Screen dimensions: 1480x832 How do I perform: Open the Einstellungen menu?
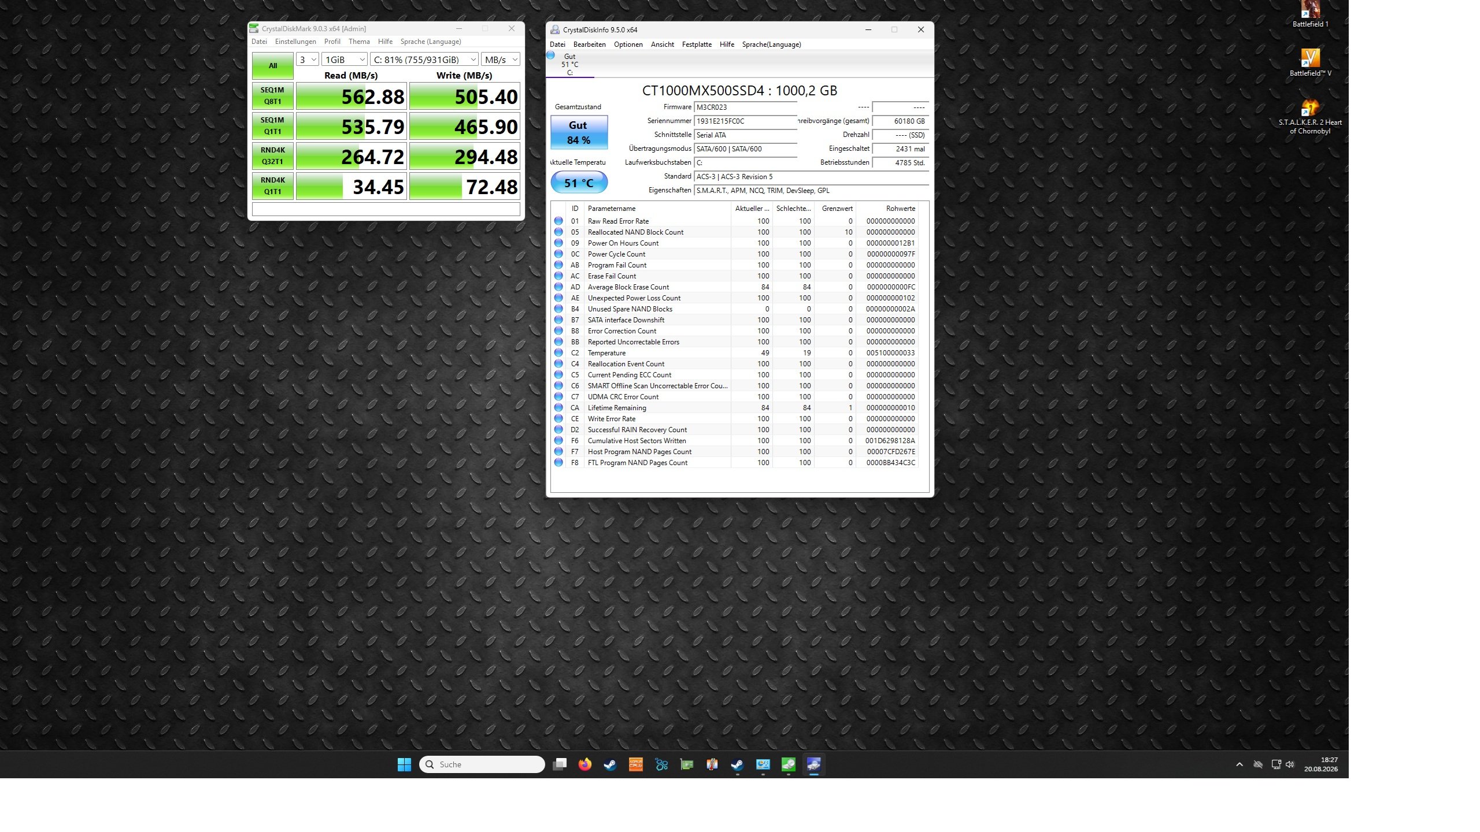(x=295, y=42)
